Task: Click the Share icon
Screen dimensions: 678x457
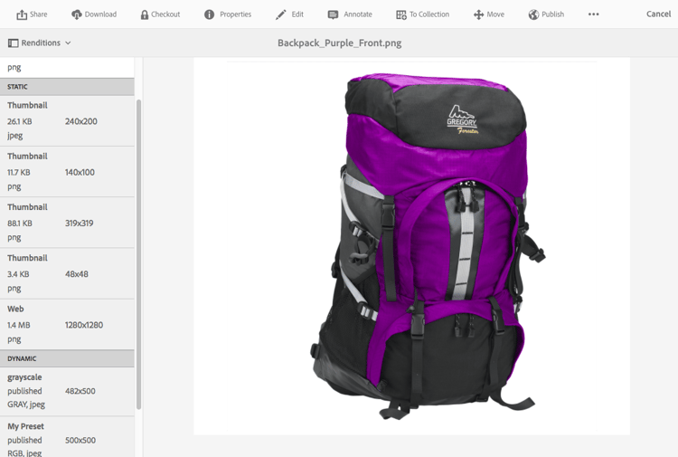Action: tap(22, 14)
